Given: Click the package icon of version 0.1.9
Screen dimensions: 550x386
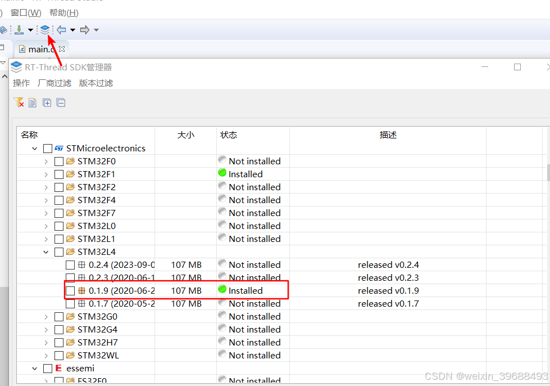Looking at the screenshot, I should pyautogui.click(x=81, y=291).
